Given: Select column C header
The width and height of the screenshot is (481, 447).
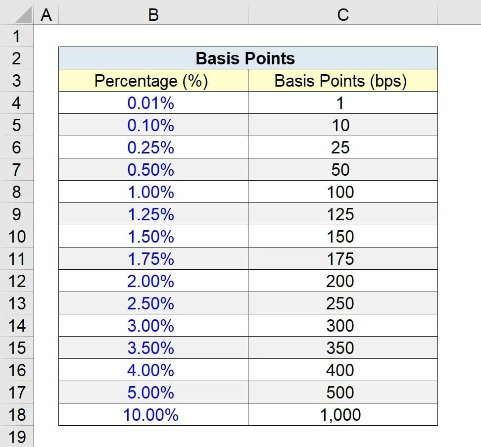Looking at the screenshot, I should 342,15.
